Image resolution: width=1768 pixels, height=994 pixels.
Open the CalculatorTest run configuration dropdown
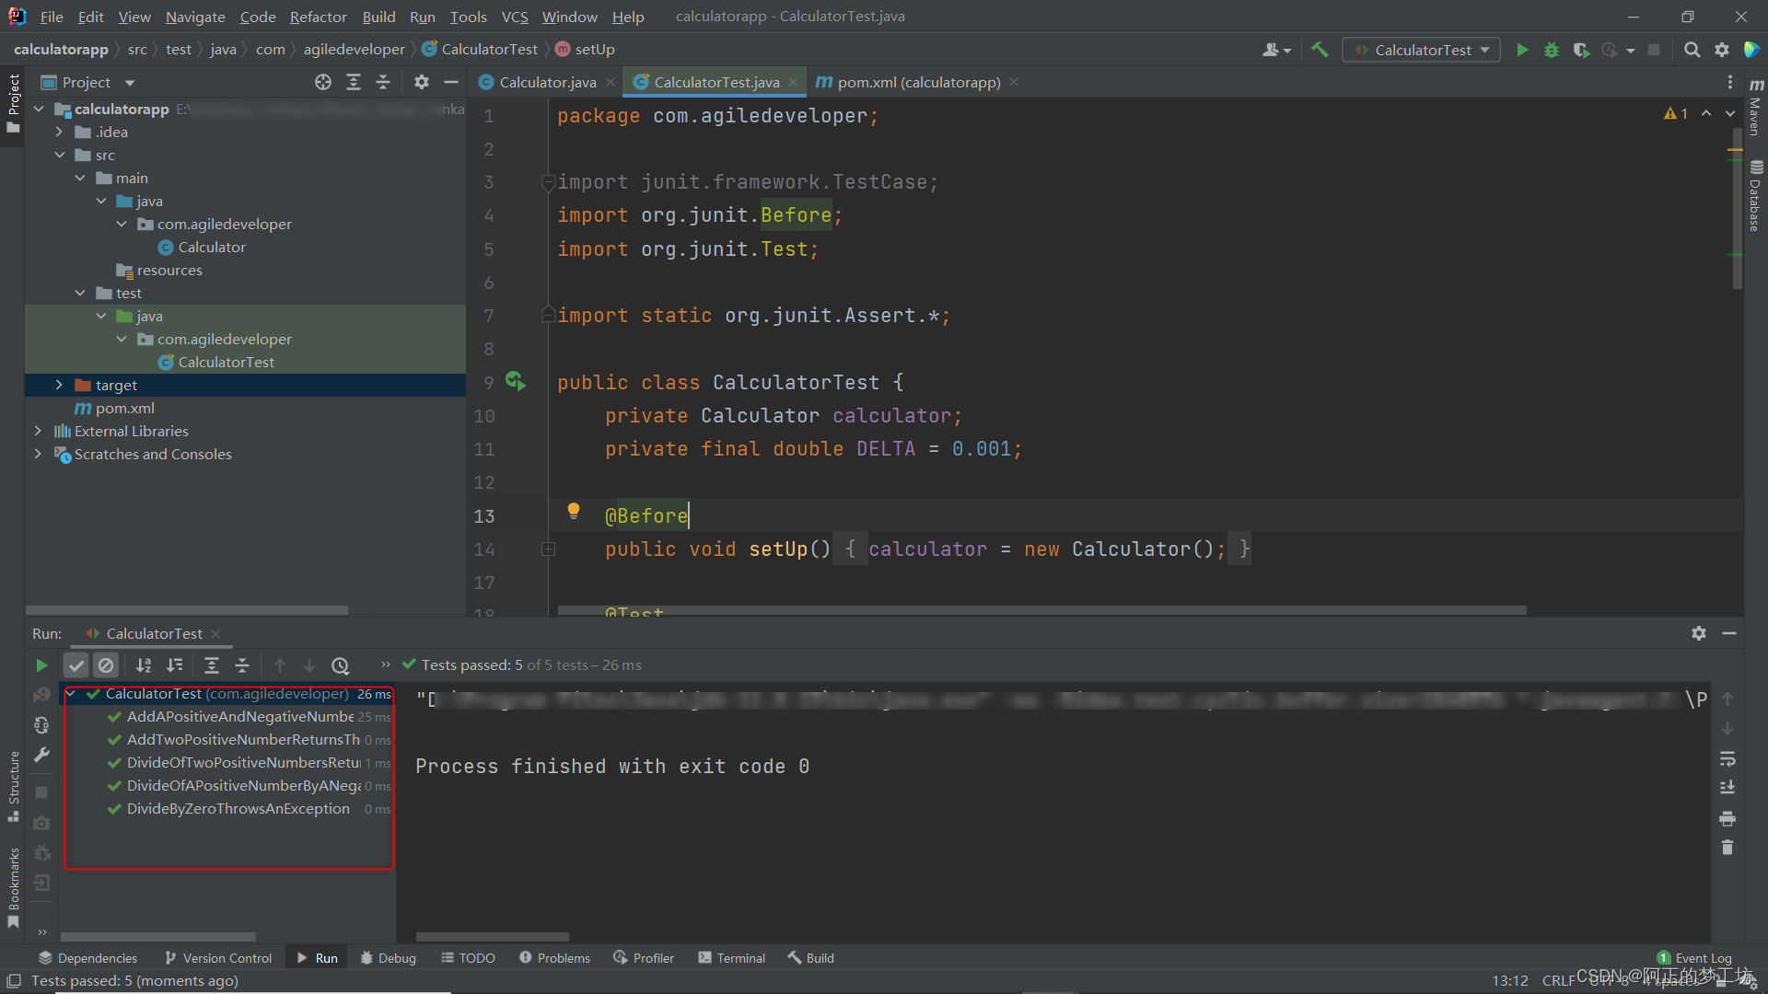pyautogui.click(x=1422, y=50)
